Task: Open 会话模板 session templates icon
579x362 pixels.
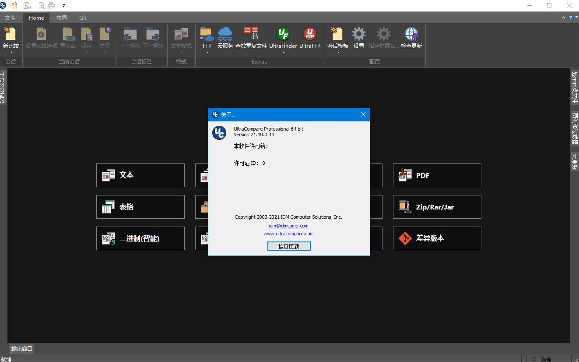Action: [338, 34]
